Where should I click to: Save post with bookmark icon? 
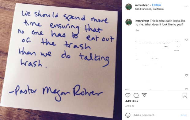pyautogui.click(x=185, y=95)
